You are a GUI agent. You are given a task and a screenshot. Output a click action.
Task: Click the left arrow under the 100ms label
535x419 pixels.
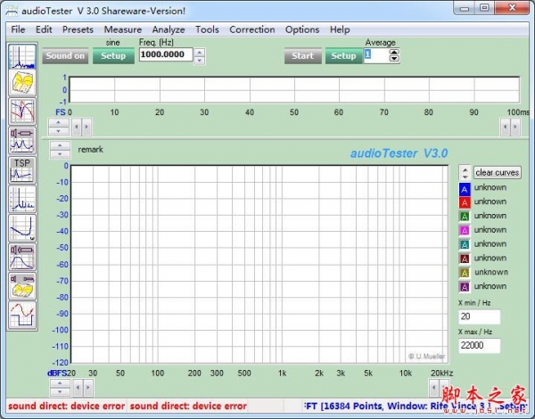pos(505,127)
